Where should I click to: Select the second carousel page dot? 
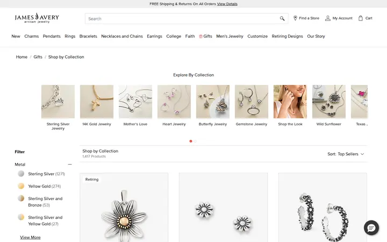click(x=195, y=141)
